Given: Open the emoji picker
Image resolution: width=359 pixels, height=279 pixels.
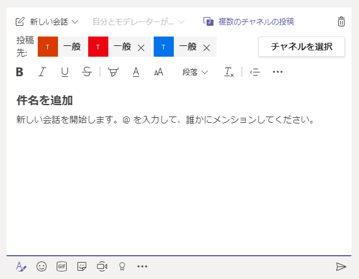Looking at the screenshot, I should click(x=42, y=266).
